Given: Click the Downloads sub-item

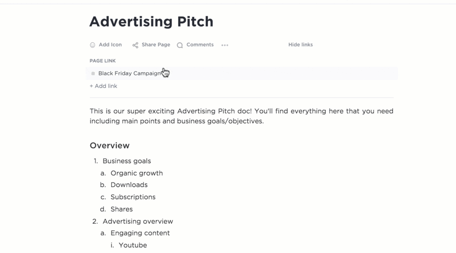Looking at the screenshot, I should pos(129,185).
